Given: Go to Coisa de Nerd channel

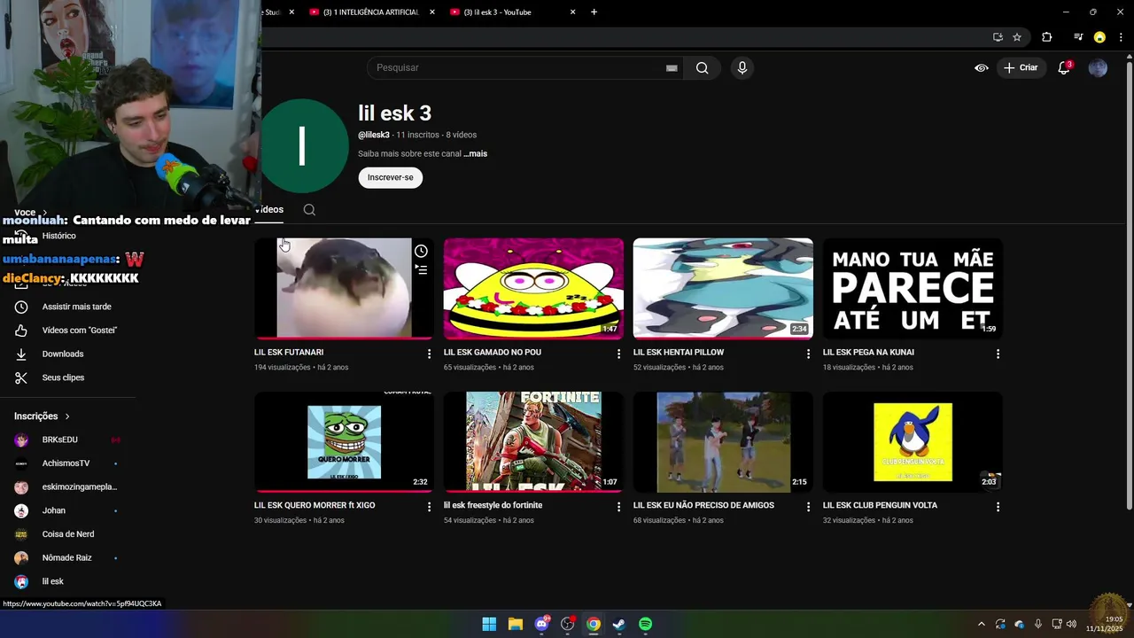Looking at the screenshot, I should click(68, 534).
